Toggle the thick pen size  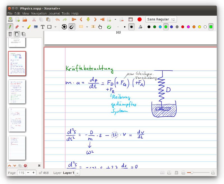pos(131,27)
